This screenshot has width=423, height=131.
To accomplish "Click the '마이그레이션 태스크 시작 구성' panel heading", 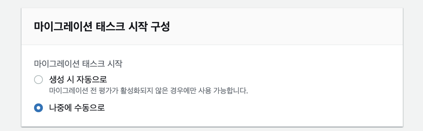I will (102, 26).
